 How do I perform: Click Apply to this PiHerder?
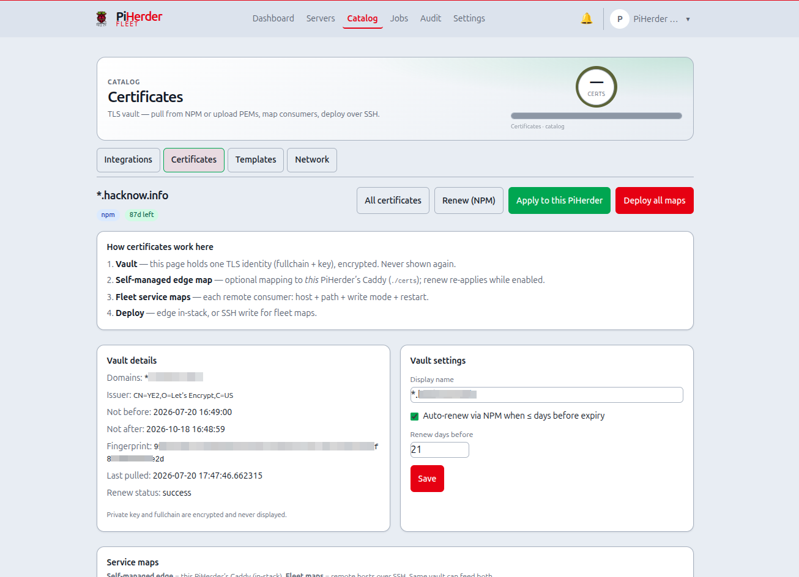[559, 200]
